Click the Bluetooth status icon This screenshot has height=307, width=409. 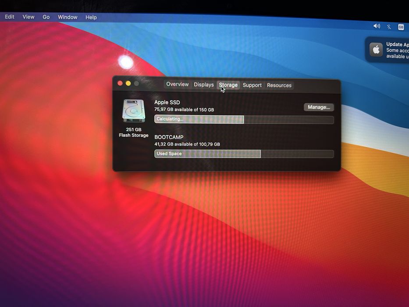click(389, 27)
